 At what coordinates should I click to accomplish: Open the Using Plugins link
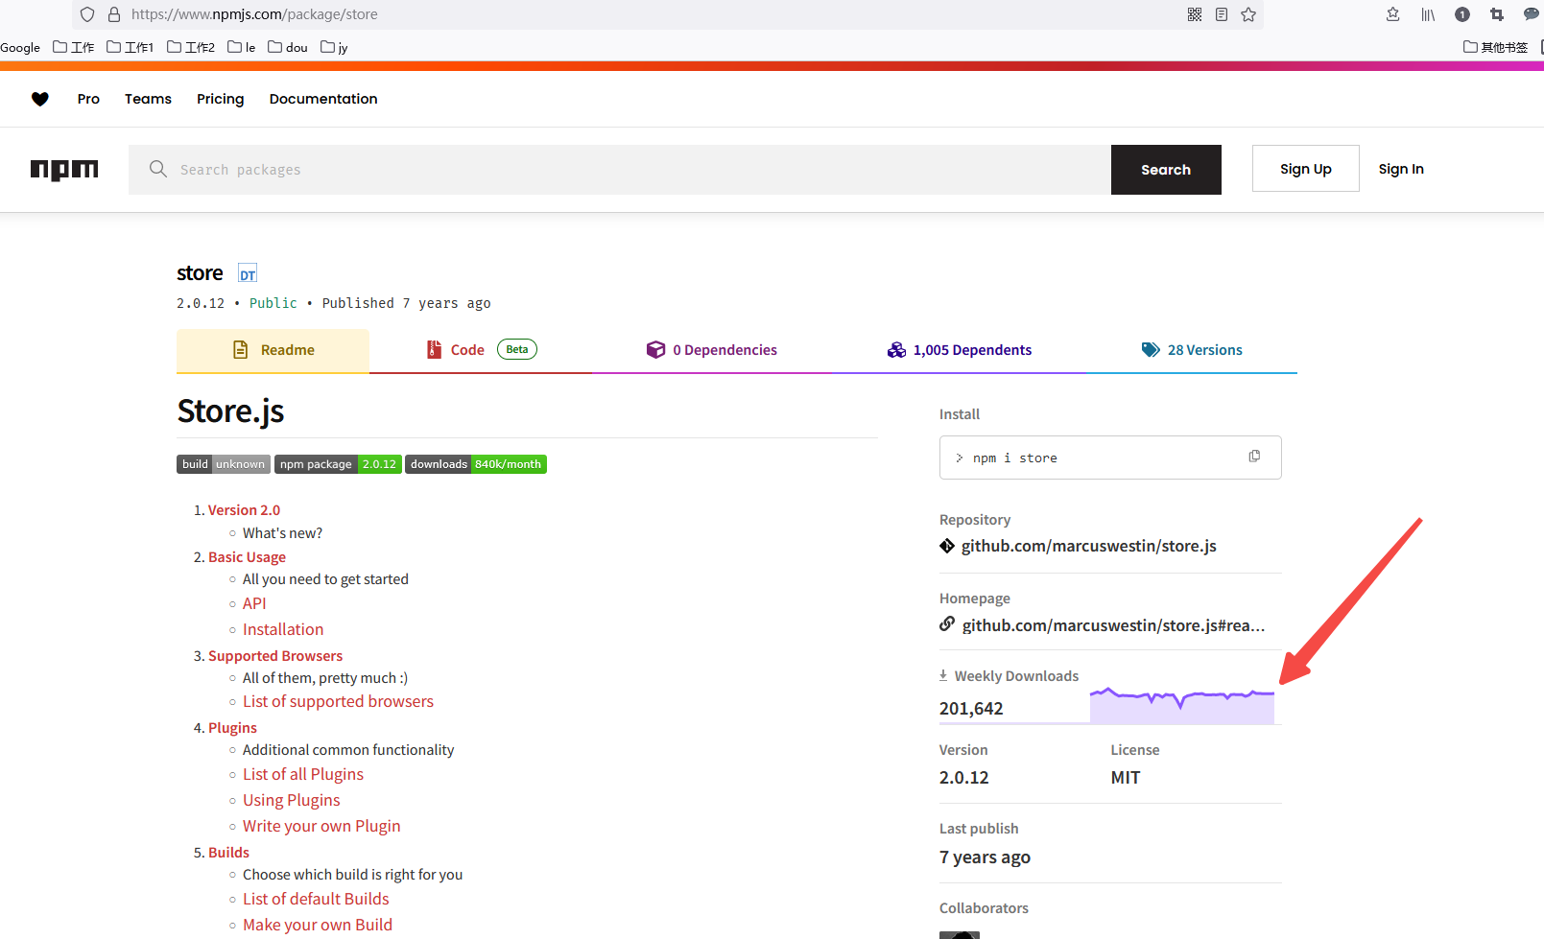tap(292, 800)
